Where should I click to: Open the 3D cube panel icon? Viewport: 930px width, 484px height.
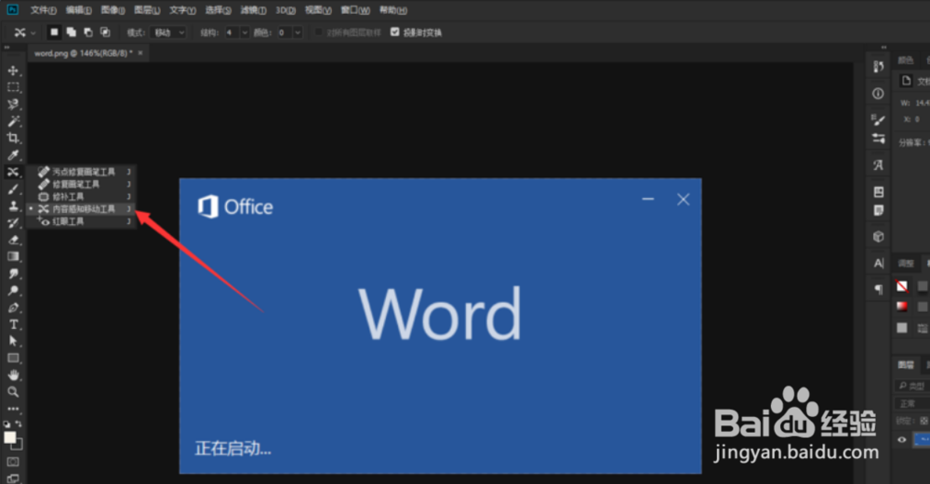[878, 237]
